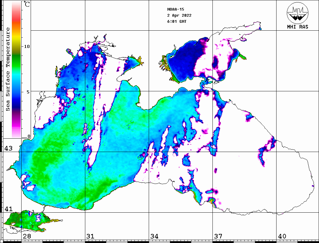319x243 pixels.
Task: Click the longitude label '28'
Action: 27,236
